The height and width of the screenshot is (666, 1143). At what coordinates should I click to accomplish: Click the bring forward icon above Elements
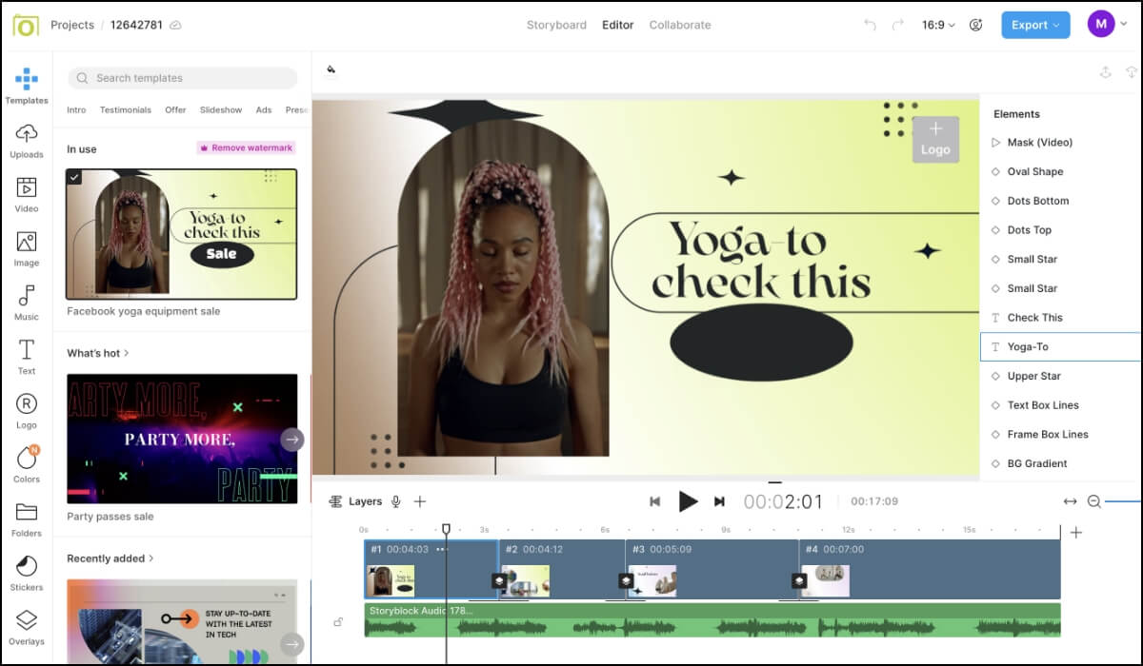pos(1105,71)
